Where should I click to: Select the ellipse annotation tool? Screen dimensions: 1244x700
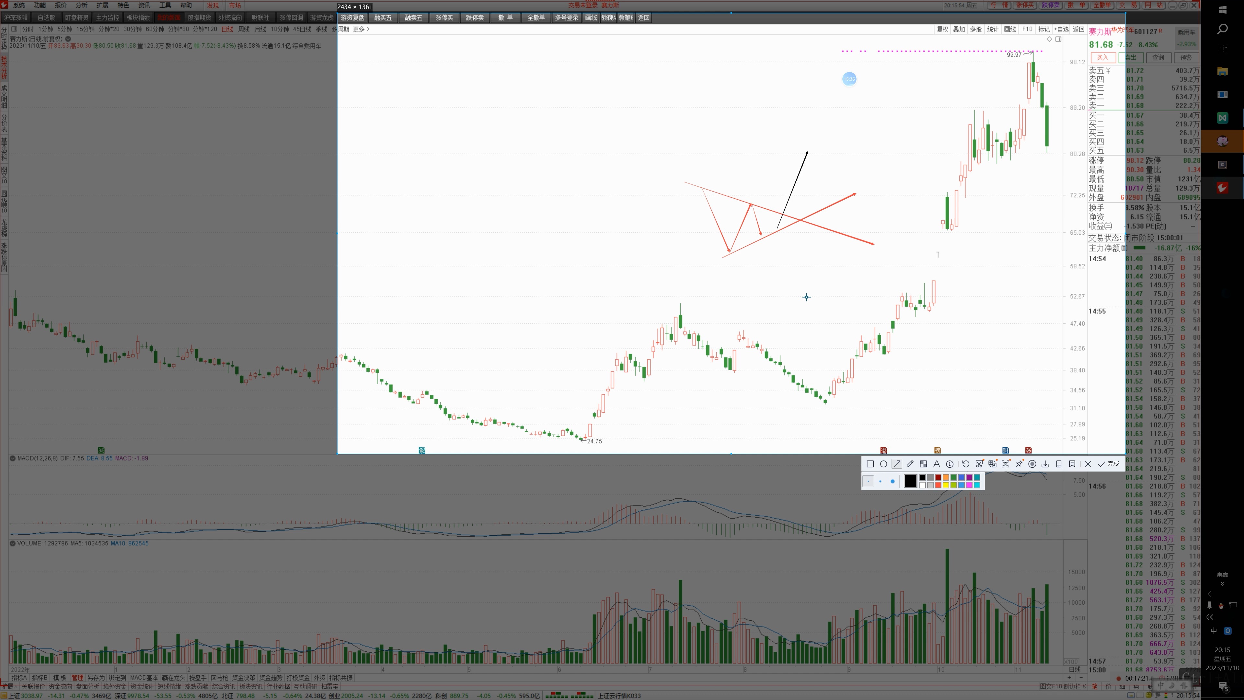pyautogui.click(x=883, y=464)
